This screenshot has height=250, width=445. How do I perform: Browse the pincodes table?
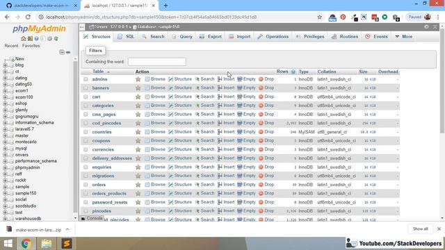[x=155, y=211]
